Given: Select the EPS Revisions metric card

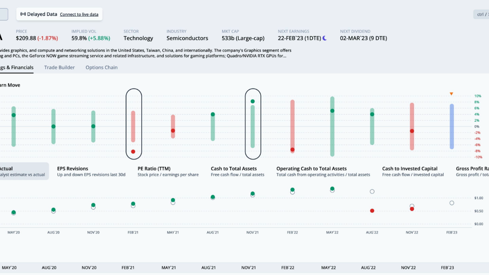Looking at the screenshot, I should click(x=91, y=171).
